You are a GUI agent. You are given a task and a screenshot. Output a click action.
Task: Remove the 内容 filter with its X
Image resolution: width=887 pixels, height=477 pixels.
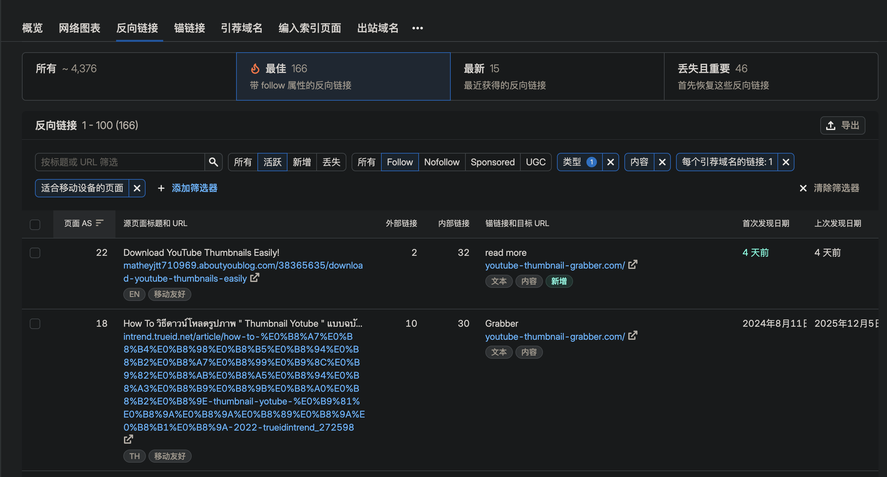[662, 162]
